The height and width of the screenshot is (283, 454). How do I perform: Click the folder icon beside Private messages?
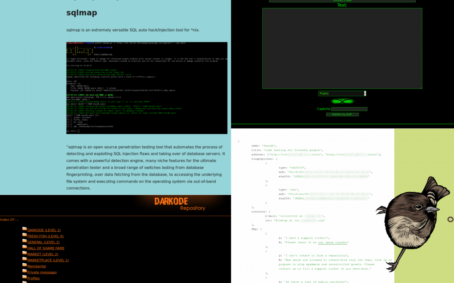(x=25, y=272)
